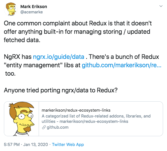This screenshot has width=167, height=151.
Task: Open the Mark Erikson display name
Action: pyautogui.click(x=34, y=7)
